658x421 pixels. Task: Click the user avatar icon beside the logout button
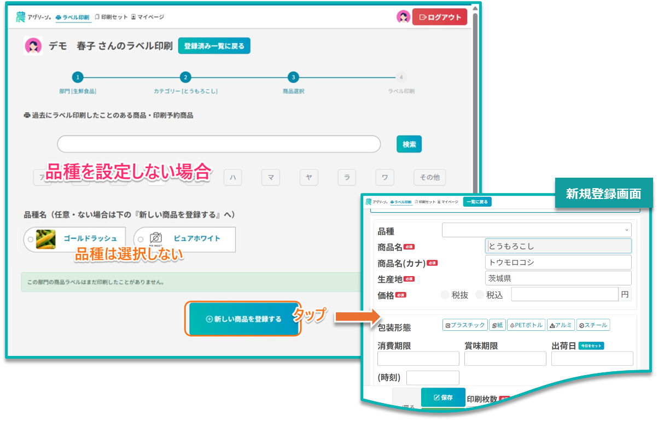403,17
